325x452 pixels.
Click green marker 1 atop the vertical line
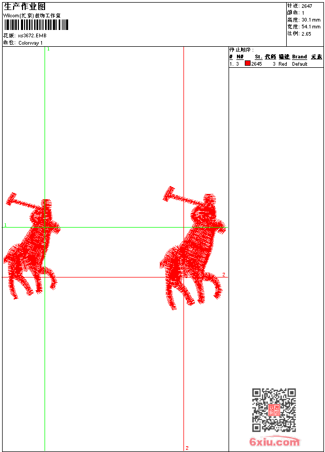48,49
